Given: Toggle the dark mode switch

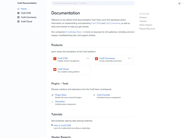Looking at the screenshot, I should click(x=181, y=4).
